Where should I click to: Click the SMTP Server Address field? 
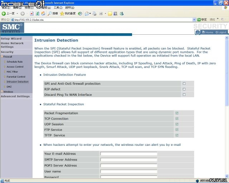click(x=129, y=159)
